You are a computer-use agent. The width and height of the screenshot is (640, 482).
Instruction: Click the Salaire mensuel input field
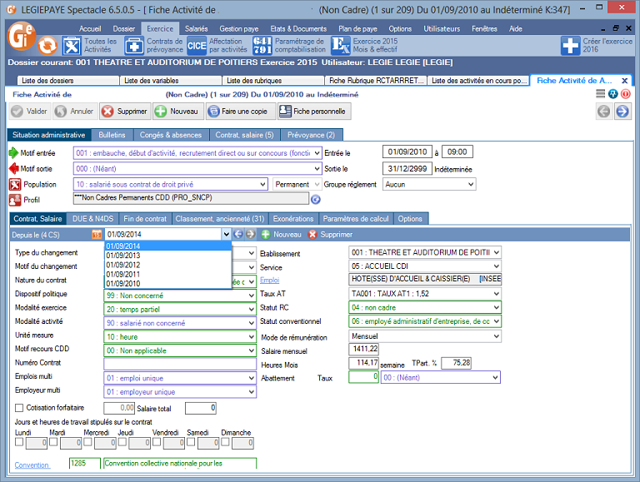click(x=364, y=349)
